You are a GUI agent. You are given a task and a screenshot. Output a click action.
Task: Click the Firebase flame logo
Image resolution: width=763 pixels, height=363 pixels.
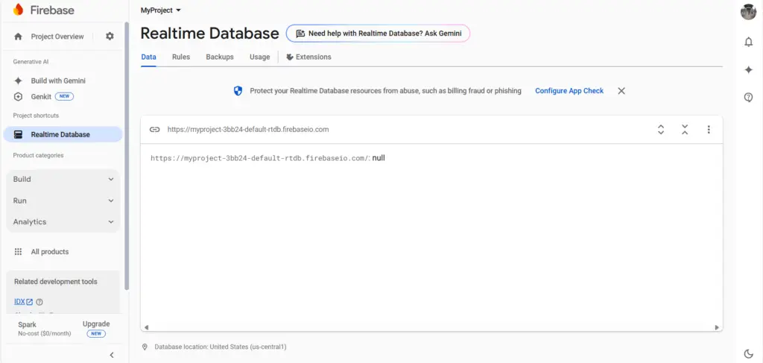tap(18, 10)
